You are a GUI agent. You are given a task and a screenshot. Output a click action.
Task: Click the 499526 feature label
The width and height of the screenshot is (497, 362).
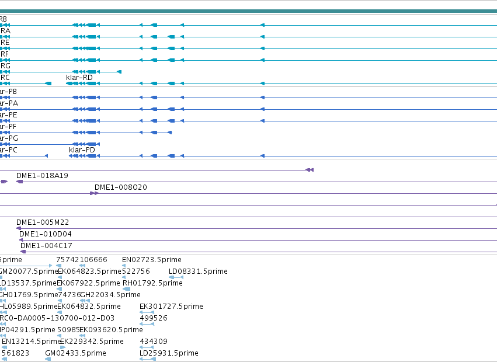coord(154,318)
